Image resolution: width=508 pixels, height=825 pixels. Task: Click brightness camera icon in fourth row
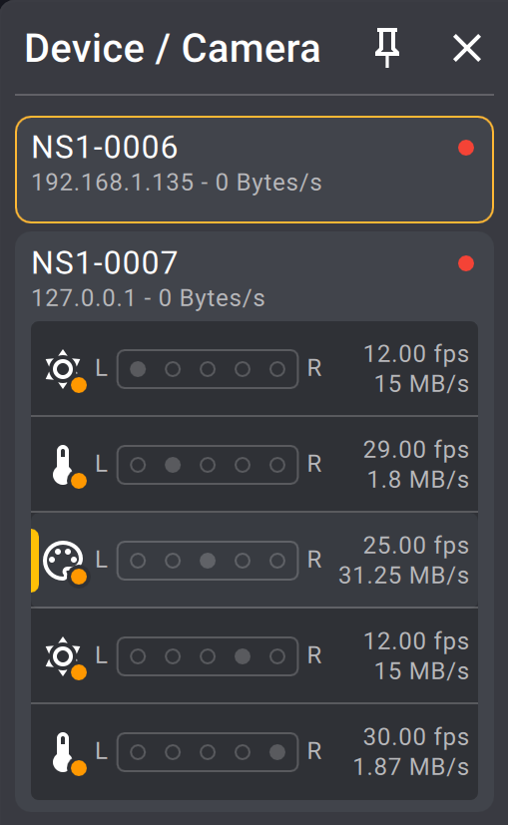pos(65,657)
